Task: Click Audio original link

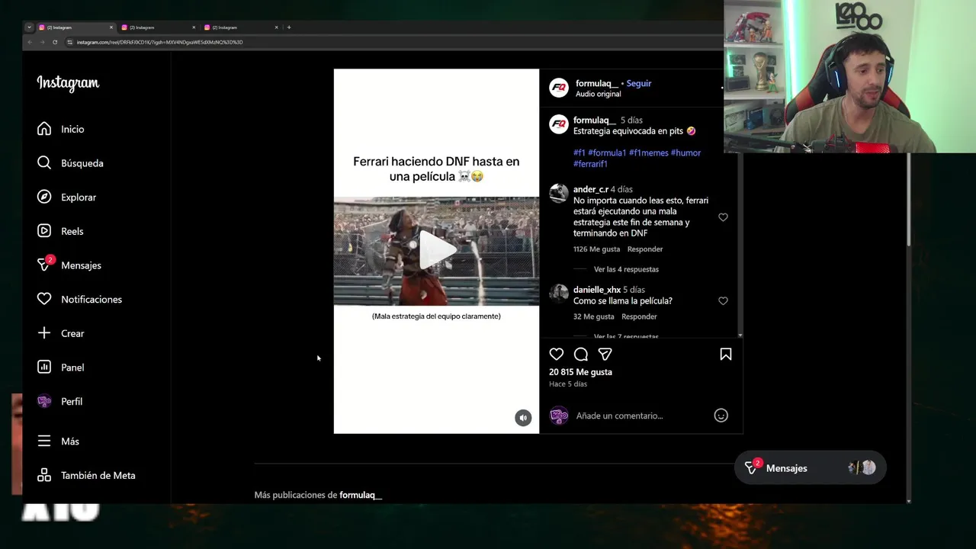Action: pyautogui.click(x=598, y=94)
